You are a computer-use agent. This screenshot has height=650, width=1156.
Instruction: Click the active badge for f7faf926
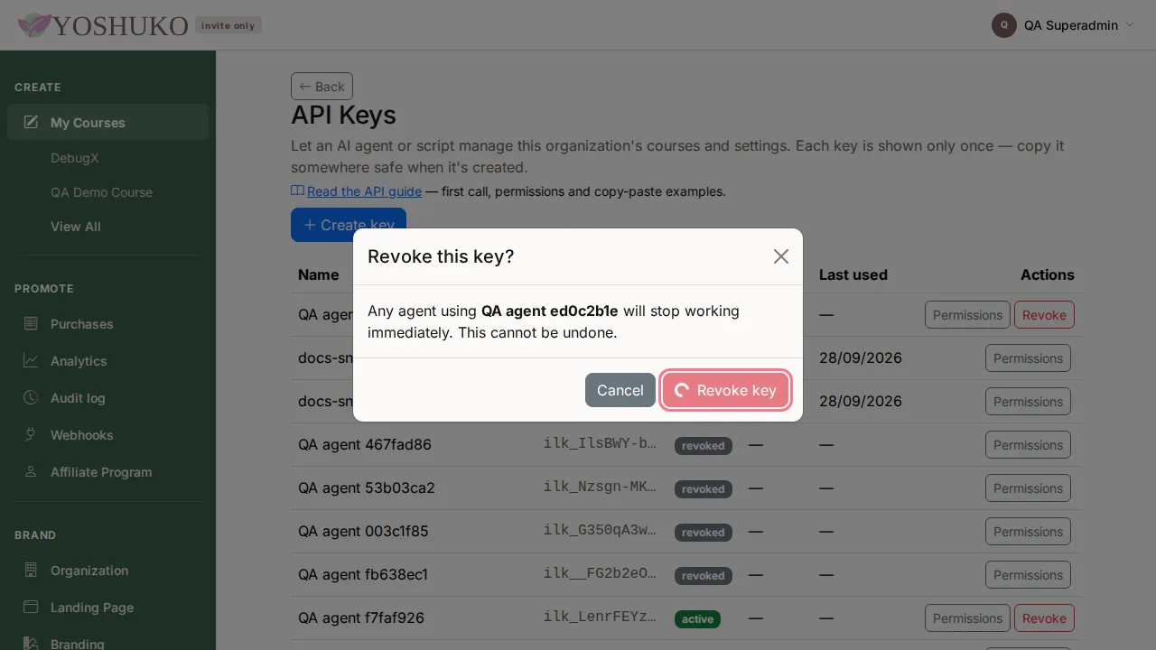coord(697,619)
